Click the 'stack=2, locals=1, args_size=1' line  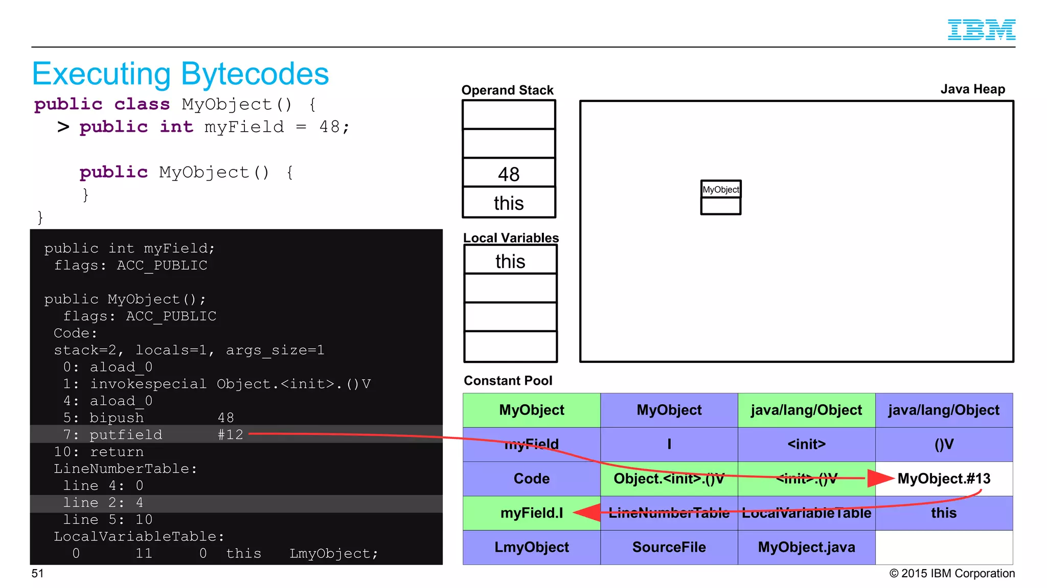pyautogui.click(x=189, y=350)
